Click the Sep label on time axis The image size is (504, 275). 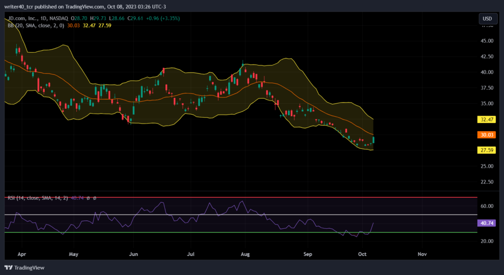click(308, 254)
